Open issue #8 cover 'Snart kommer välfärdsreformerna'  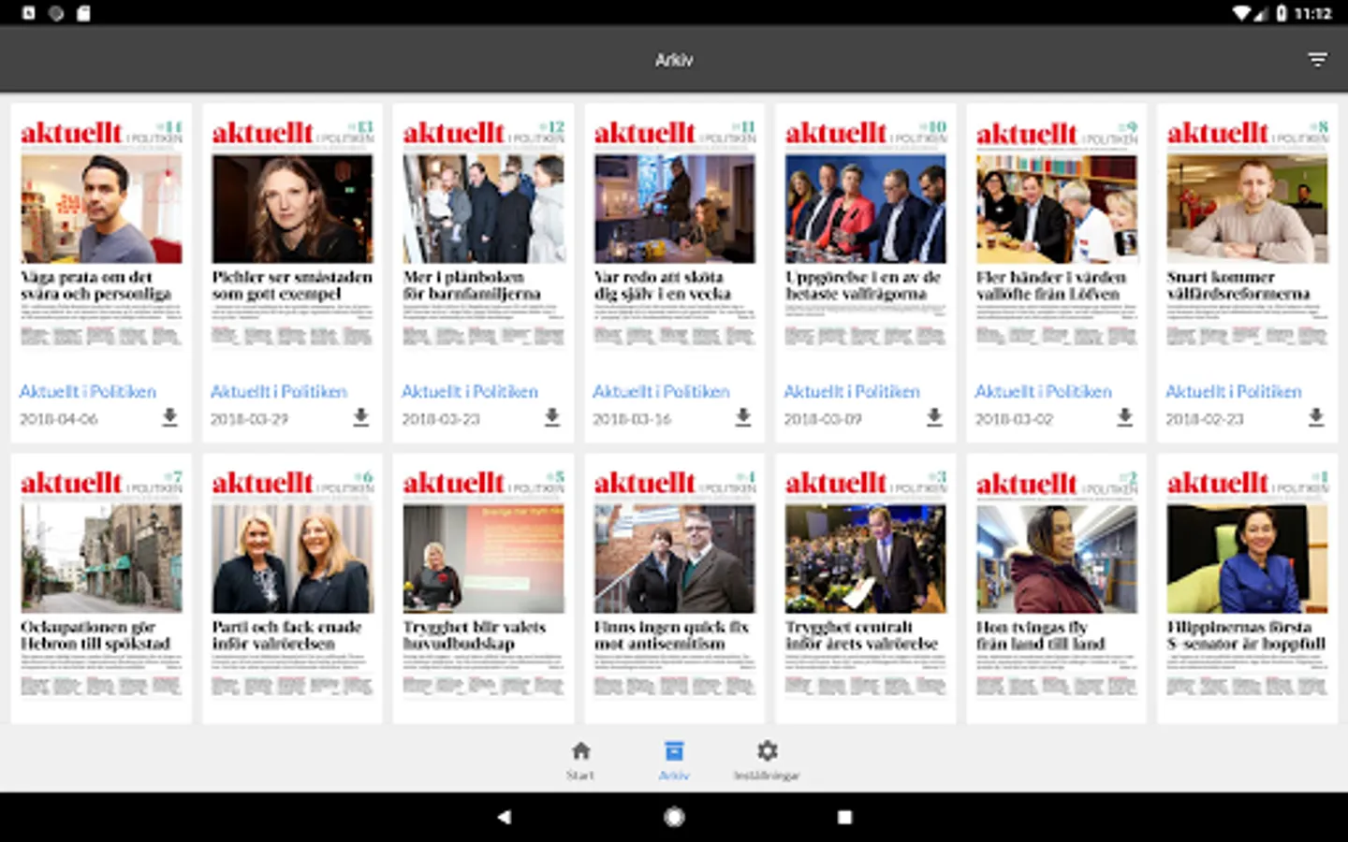pyautogui.click(x=1247, y=234)
